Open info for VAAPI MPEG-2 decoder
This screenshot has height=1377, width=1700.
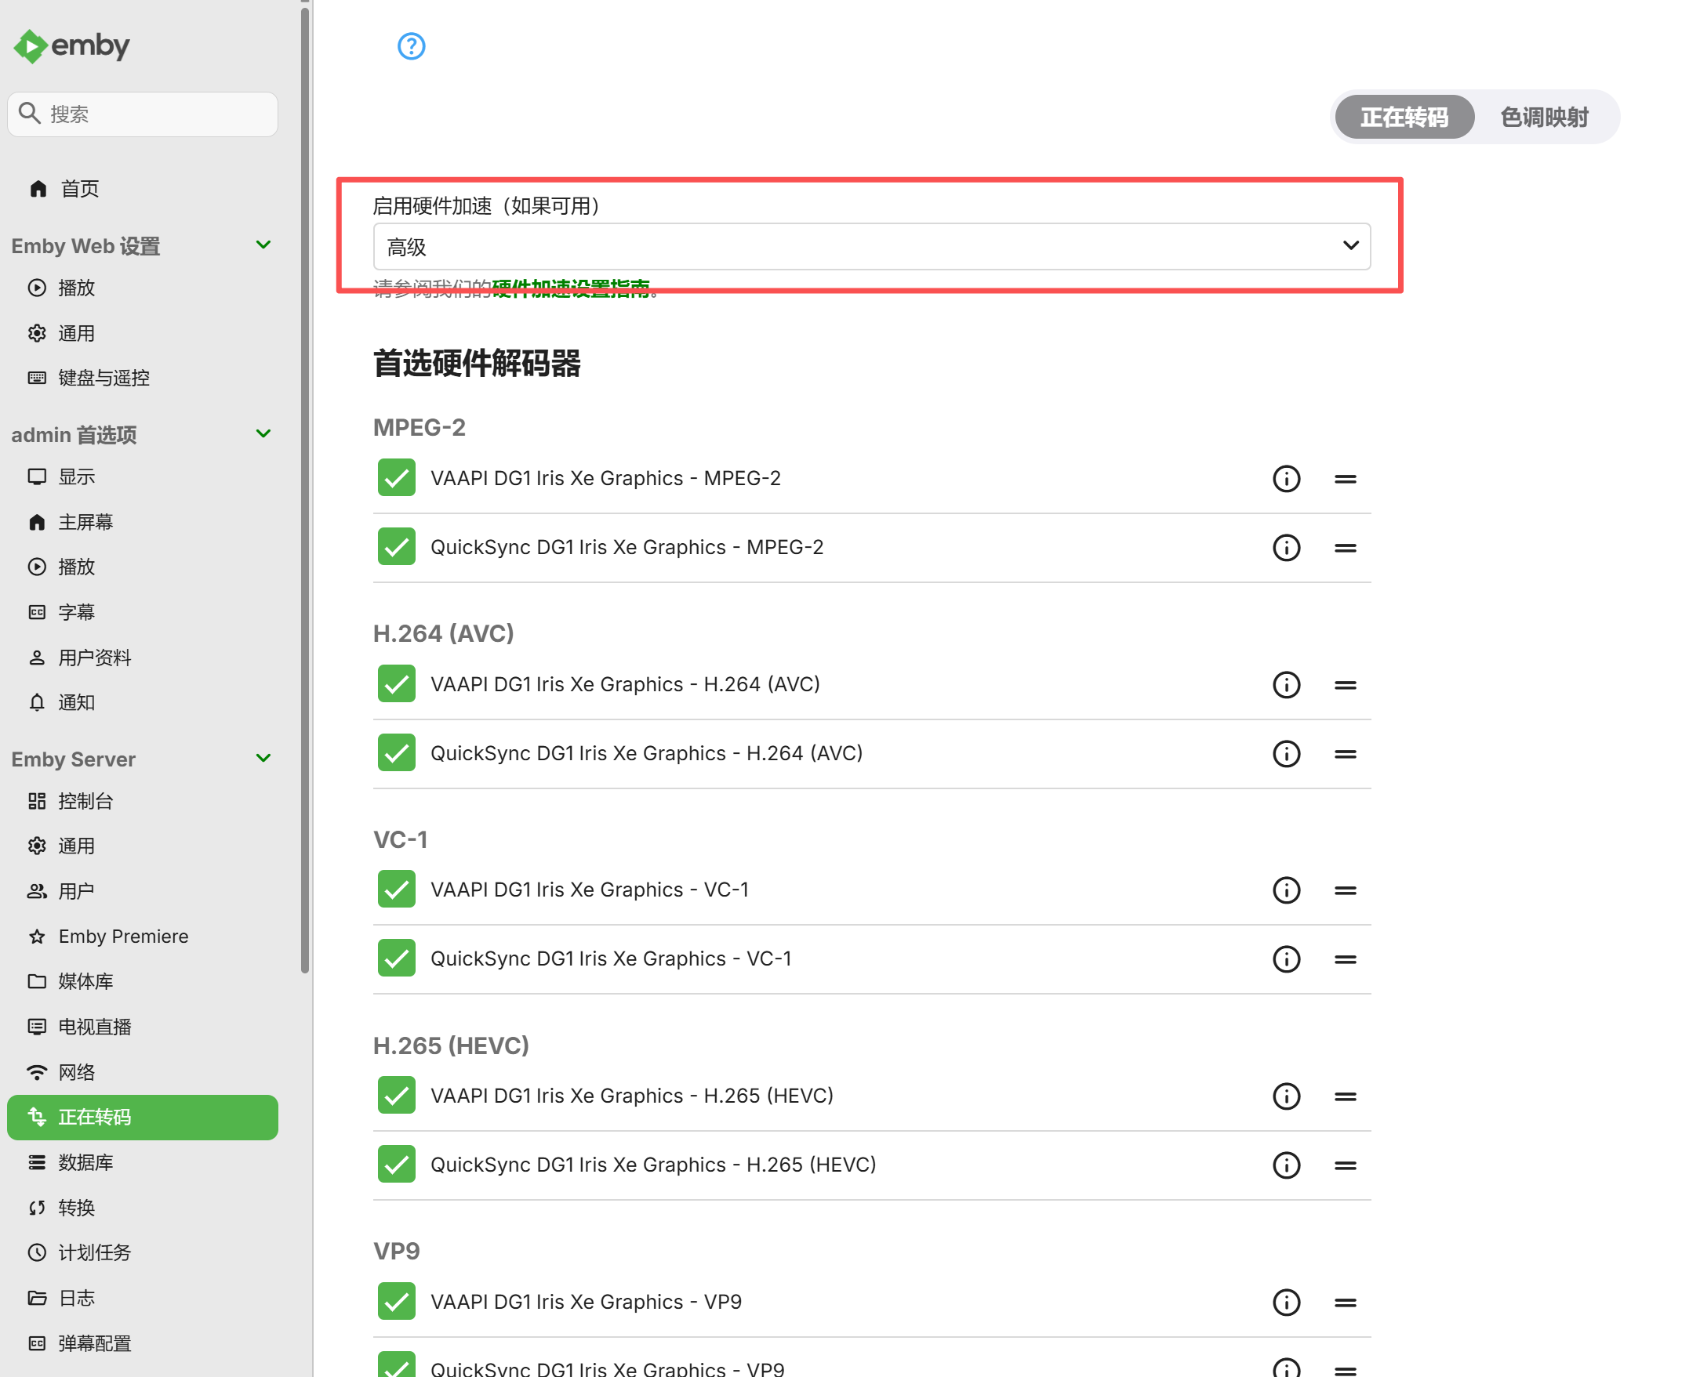1286,478
